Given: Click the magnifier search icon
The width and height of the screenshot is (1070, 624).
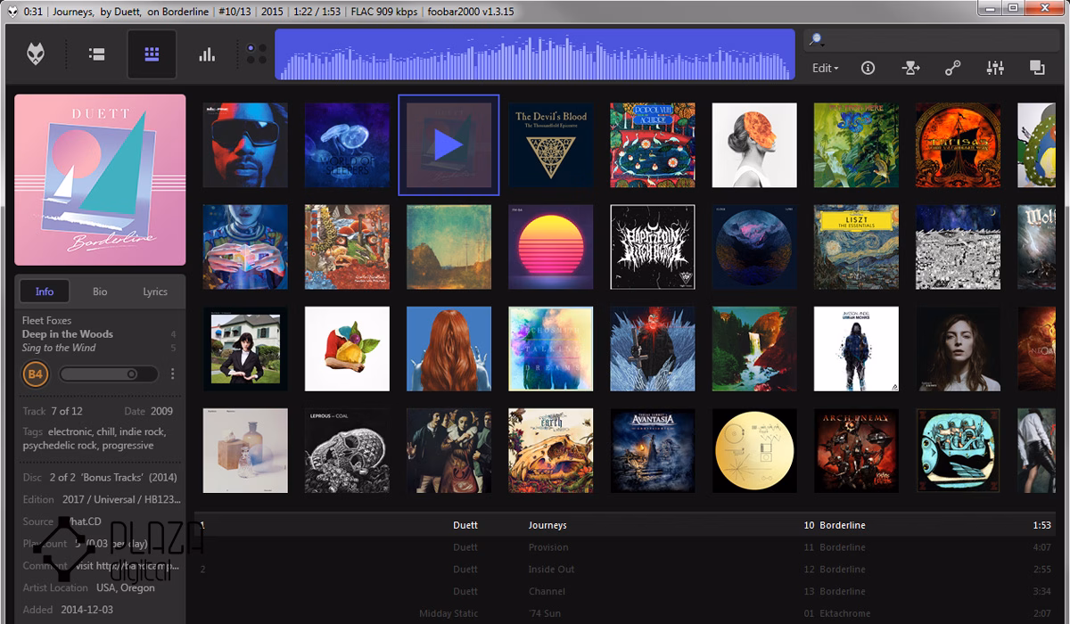Looking at the screenshot, I should 816,40.
